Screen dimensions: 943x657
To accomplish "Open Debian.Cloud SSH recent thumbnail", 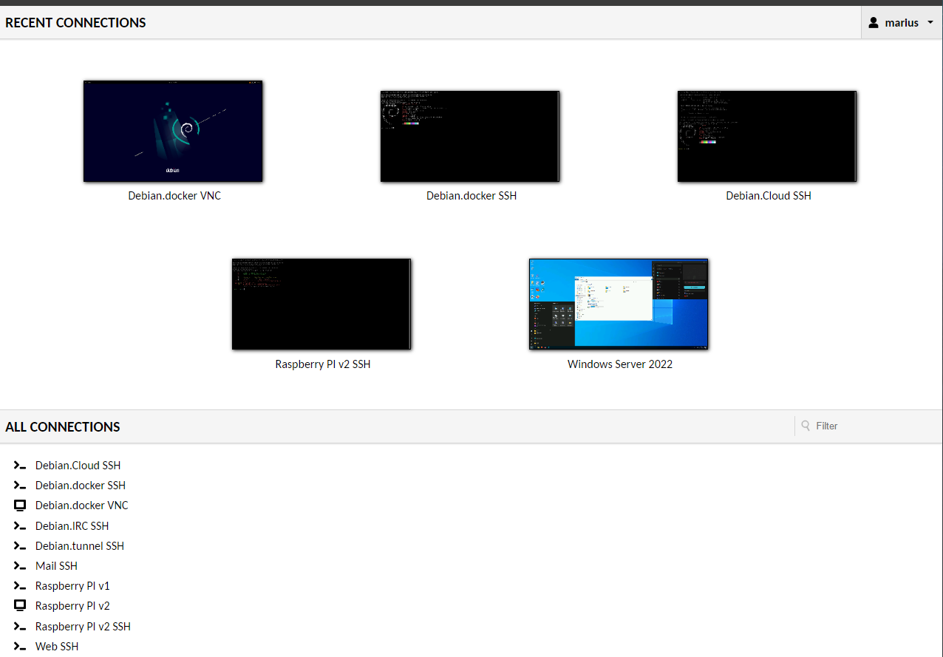I will pyautogui.click(x=767, y=136).
